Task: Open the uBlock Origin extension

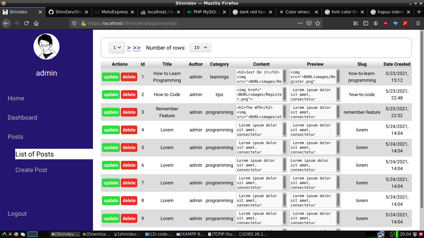Action: [x=386, y=23]
